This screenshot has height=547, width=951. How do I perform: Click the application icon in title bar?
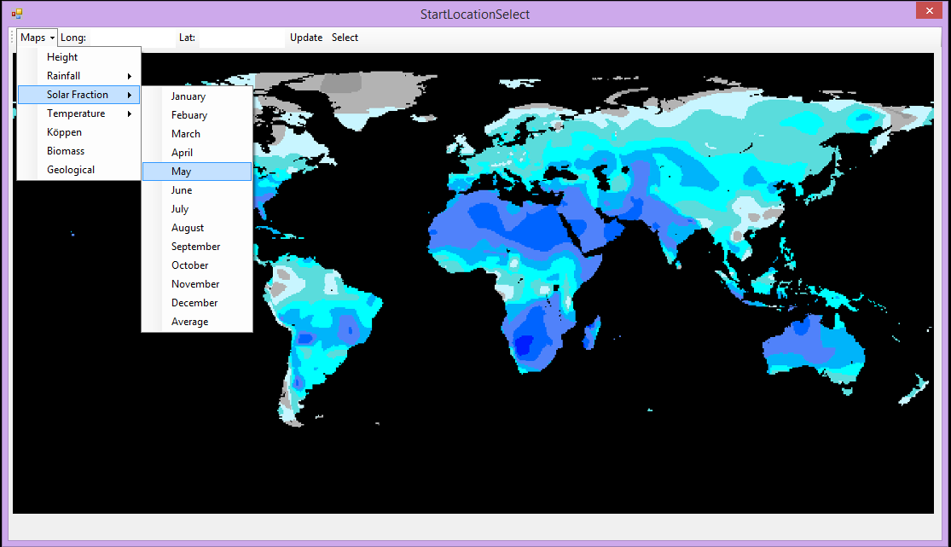pyautogui.click(x=16, y=14)
